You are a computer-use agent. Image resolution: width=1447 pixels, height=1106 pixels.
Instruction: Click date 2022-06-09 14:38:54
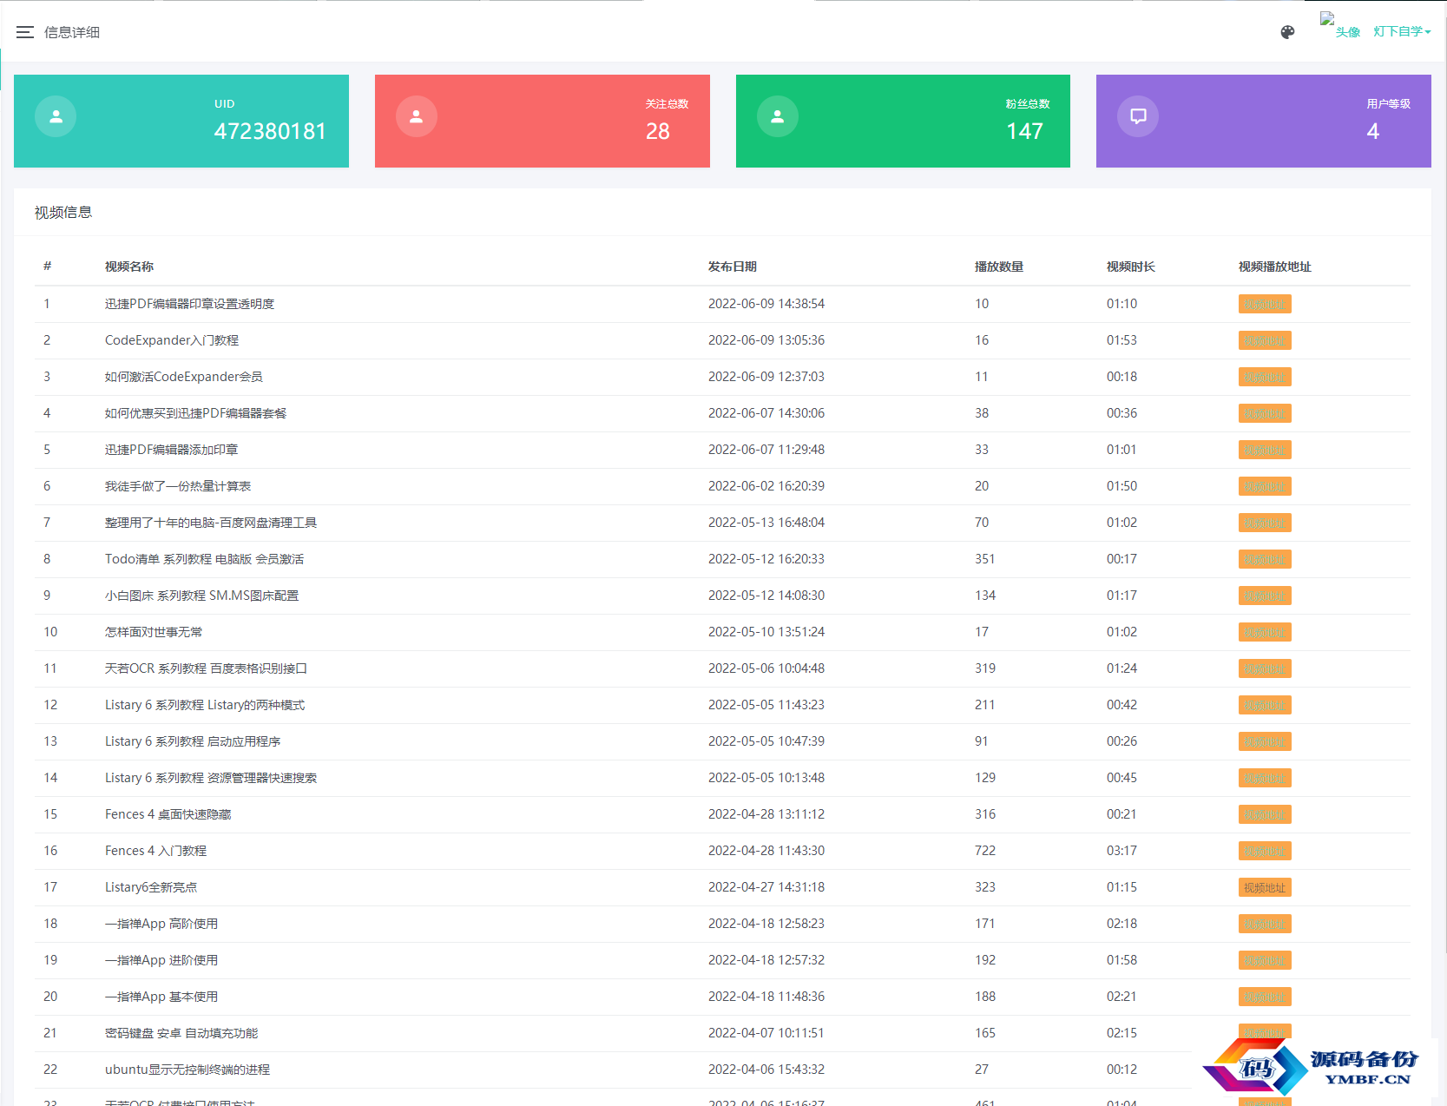766,304
